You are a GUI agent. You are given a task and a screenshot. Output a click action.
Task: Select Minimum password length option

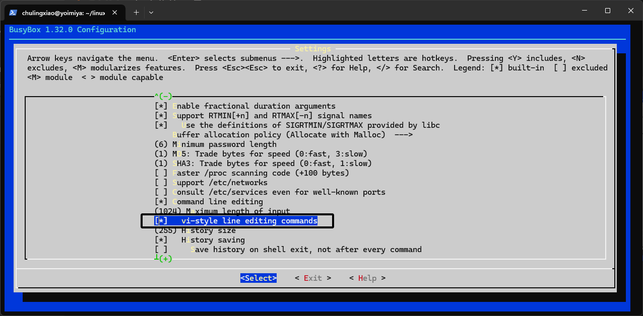[216, 144]
